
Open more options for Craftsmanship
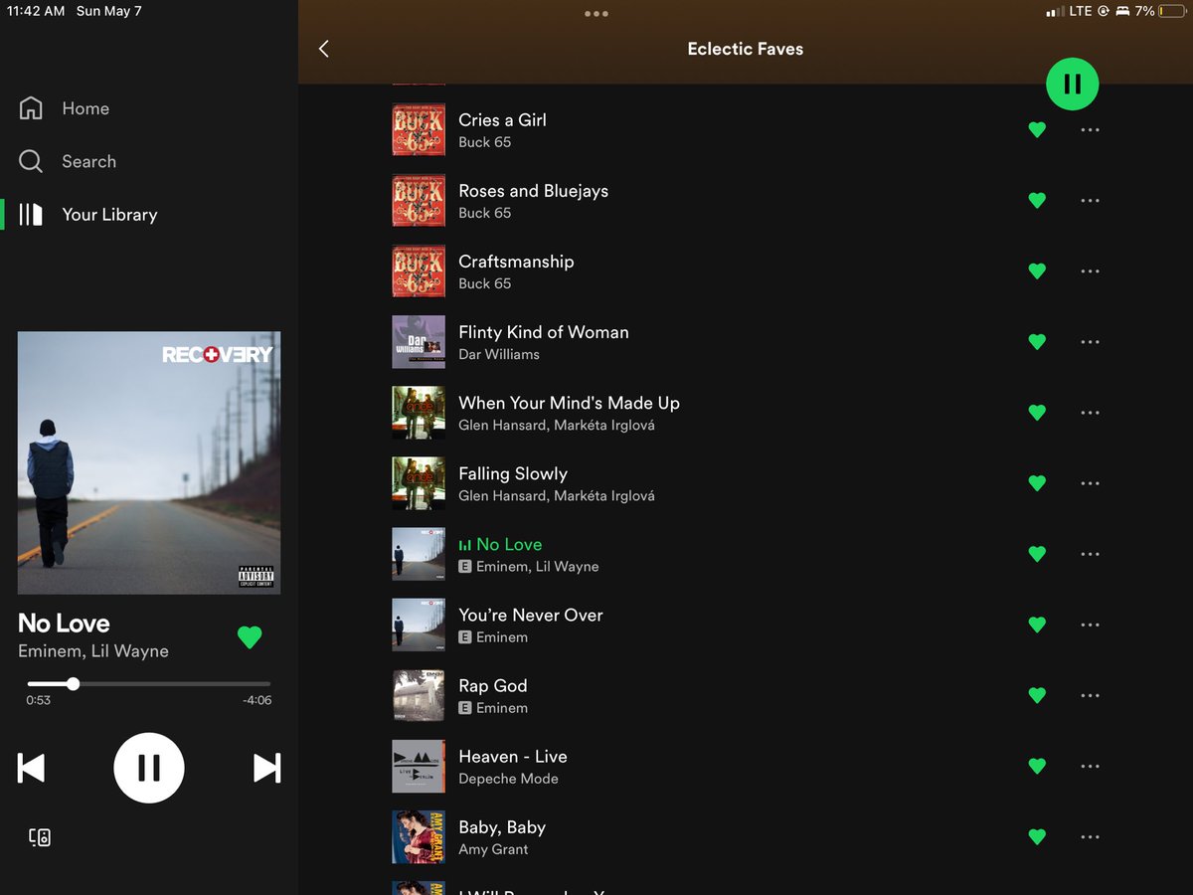[1090, 270]
